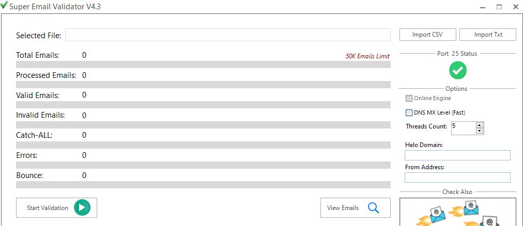Click the app checkmark icon in title bar
The width and height of the screenshot is (523, 226).
coord(4,6)
